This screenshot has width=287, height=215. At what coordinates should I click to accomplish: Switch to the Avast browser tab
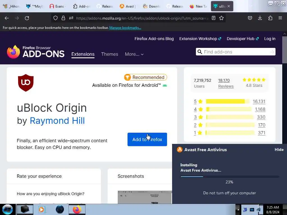[128, 6]
